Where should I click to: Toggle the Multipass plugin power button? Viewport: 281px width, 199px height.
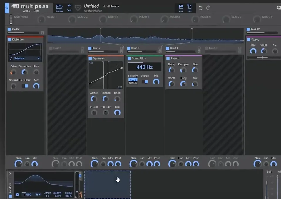click(x=7, y=8)
